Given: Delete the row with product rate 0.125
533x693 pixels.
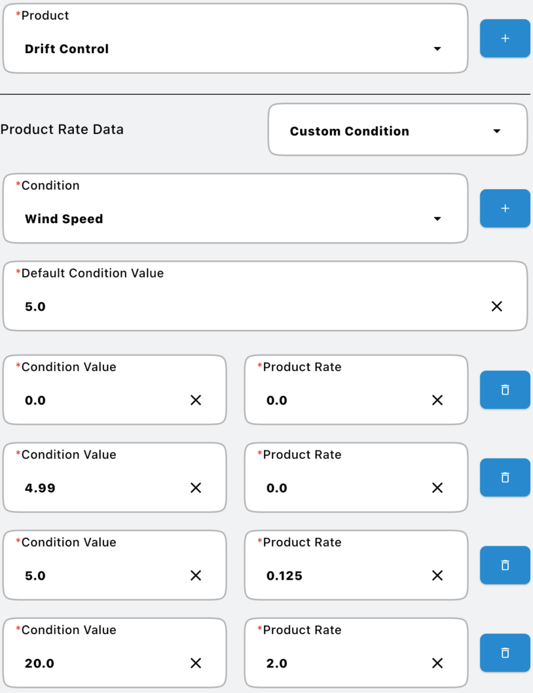Looking at the screenshot, I should (504, 565).
